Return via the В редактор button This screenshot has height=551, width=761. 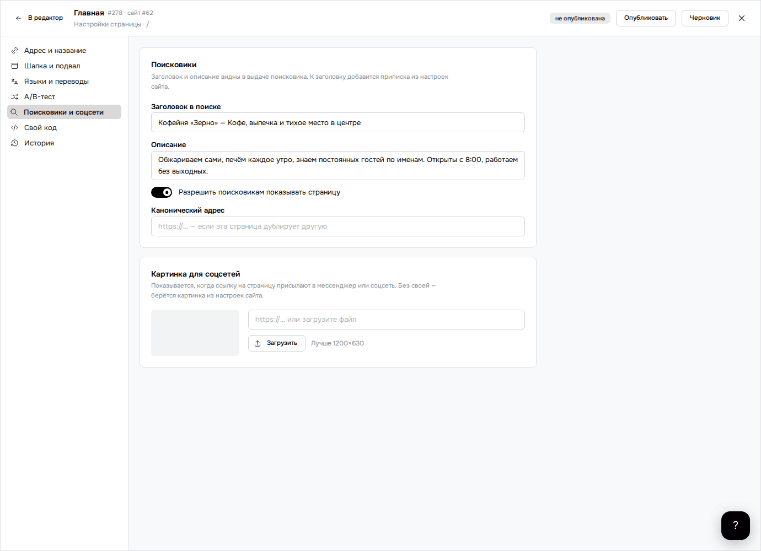(x=39, y=18)
